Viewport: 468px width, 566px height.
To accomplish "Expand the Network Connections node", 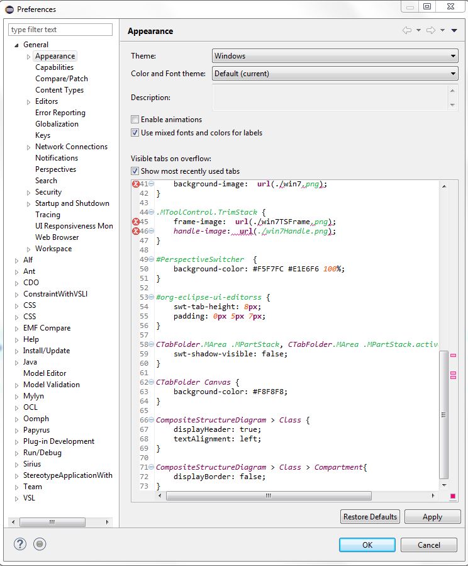I will pyautogui.click(x=28, y=147).
